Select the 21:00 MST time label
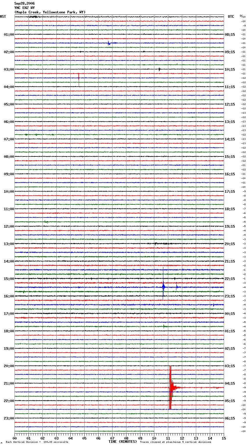 point(9,383)
